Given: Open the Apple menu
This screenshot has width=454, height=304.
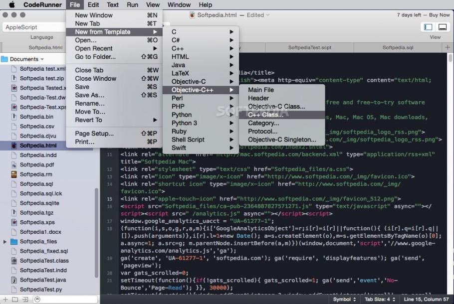Looking at the screenshot, I should 12,4.
